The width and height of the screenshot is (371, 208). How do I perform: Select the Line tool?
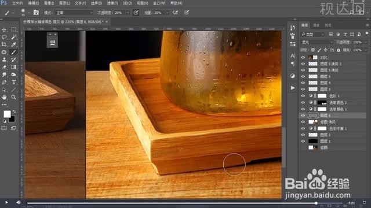(13, 90)
